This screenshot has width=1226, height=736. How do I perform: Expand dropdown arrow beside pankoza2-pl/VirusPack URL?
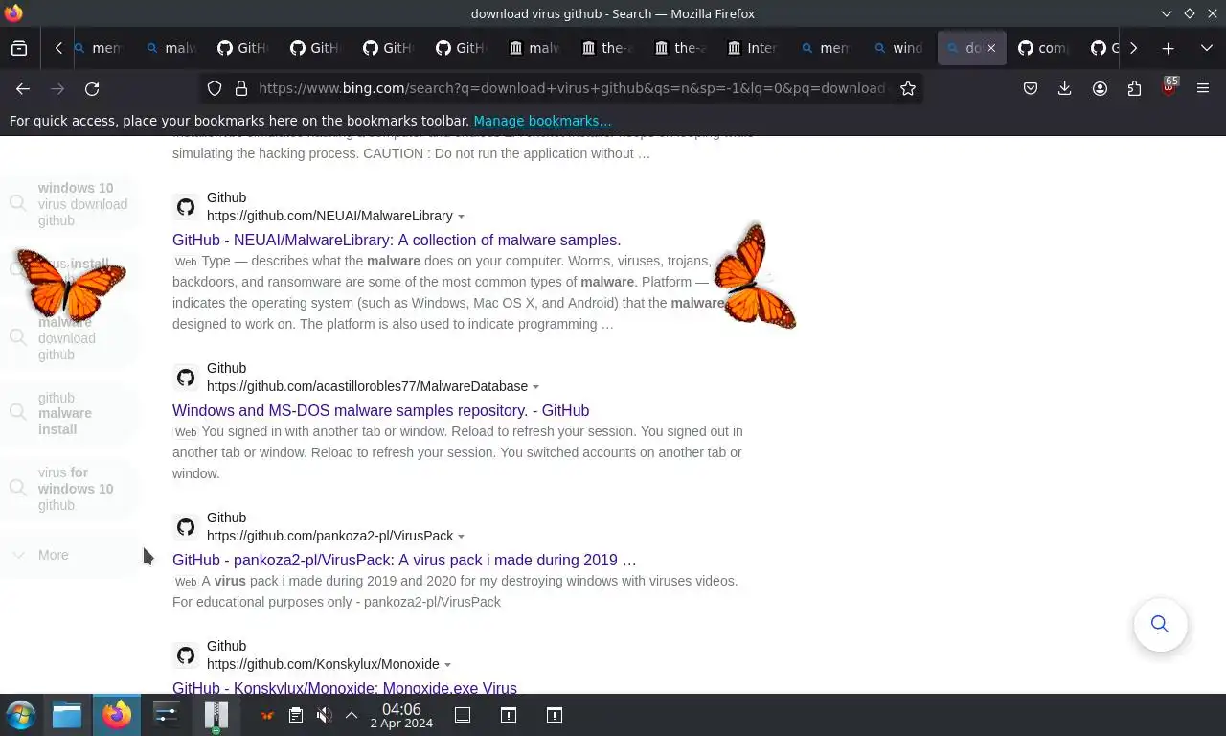pos(461,537)
